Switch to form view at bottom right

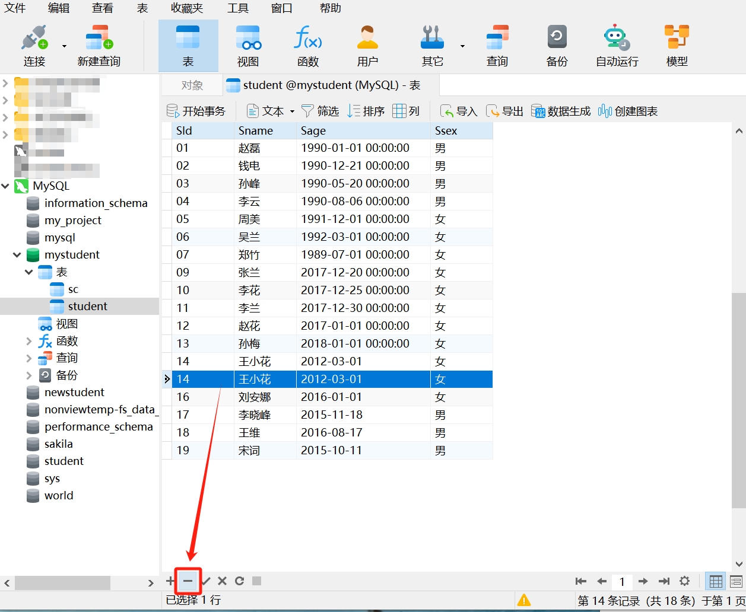(736, 581)
